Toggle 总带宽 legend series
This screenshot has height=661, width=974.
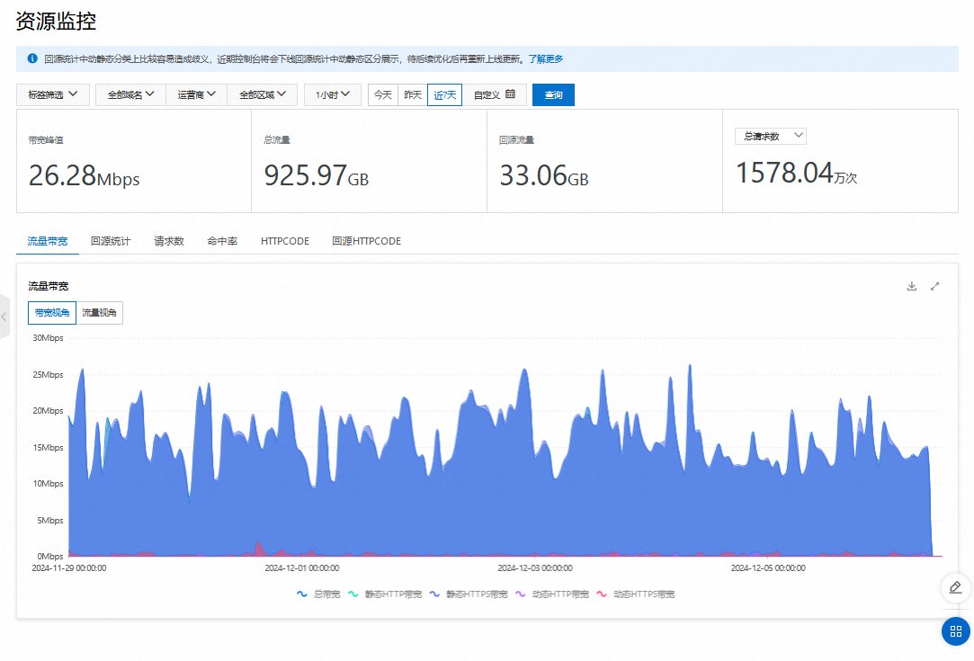click(x=318, y=594)
